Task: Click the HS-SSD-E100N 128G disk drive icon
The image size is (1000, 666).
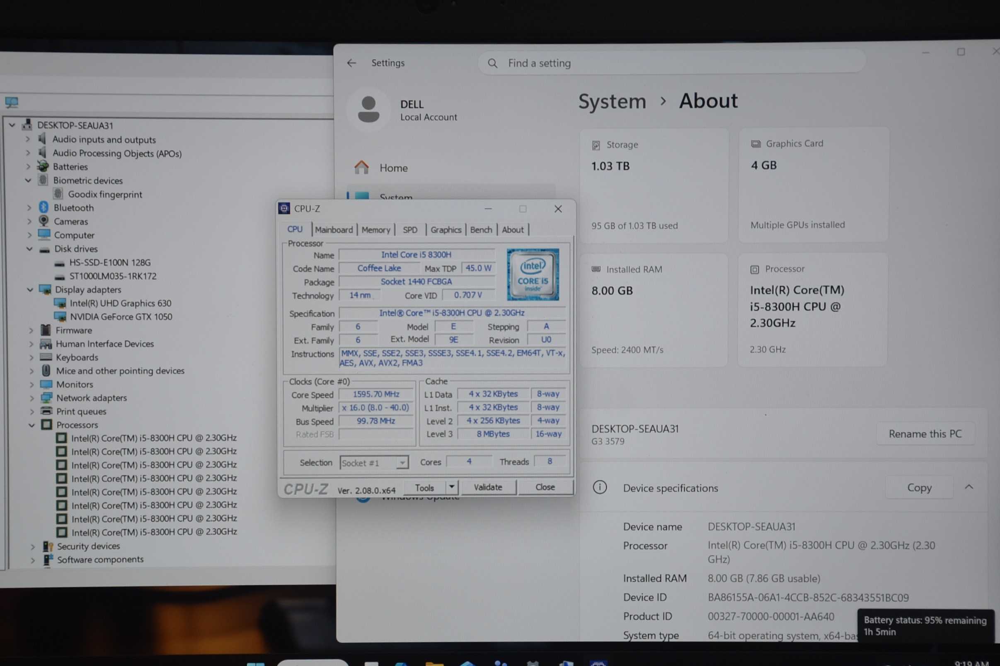Action: 60,263
